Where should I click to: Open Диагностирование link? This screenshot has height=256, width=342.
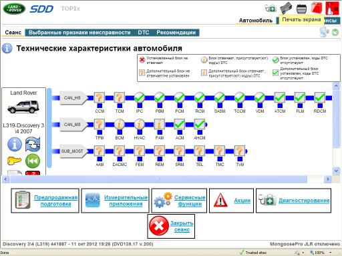304,201
